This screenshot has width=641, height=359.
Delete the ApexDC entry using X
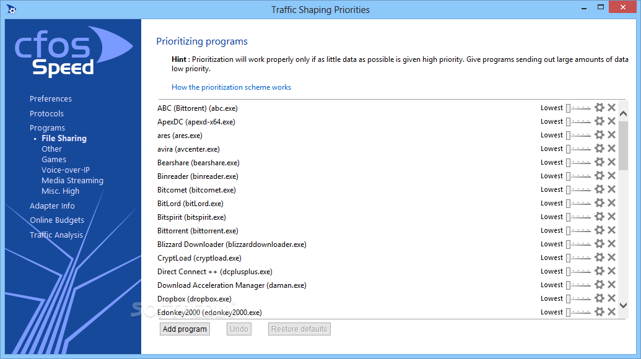pos(611,121)
